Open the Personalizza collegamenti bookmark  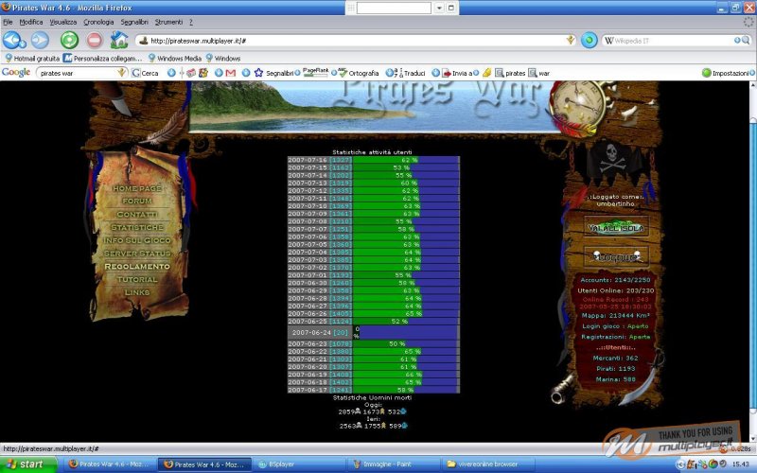pos(103,58)
